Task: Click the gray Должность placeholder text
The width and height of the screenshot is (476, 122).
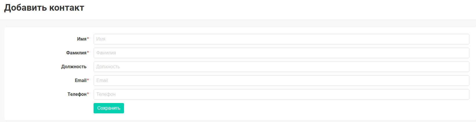Action: (108, 67)
